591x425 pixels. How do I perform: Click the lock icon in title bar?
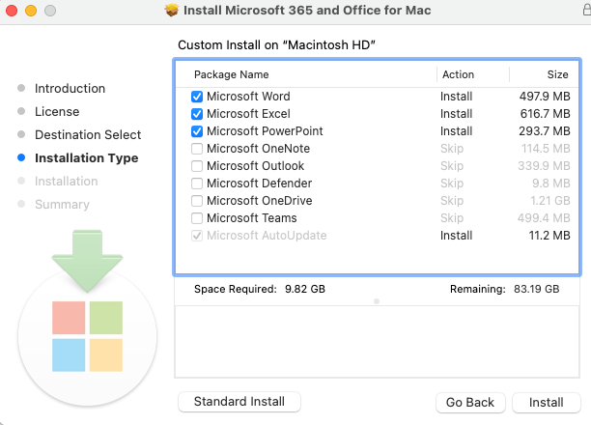(x=587, y=10)
